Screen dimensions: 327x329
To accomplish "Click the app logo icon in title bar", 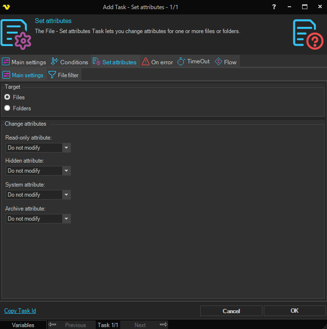I will 7,7.
